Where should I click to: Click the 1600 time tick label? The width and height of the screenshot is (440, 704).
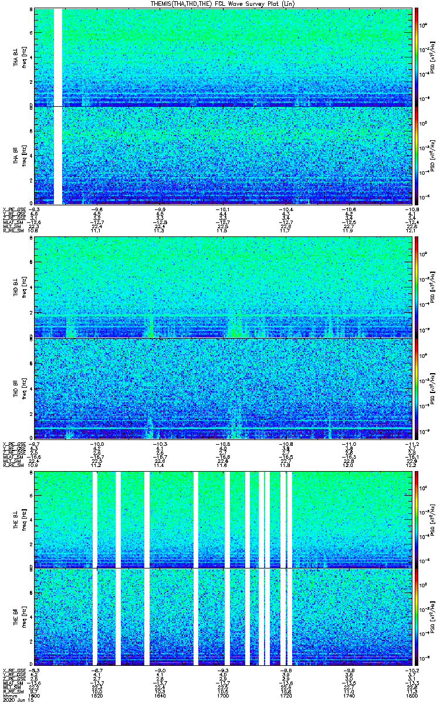35,696
